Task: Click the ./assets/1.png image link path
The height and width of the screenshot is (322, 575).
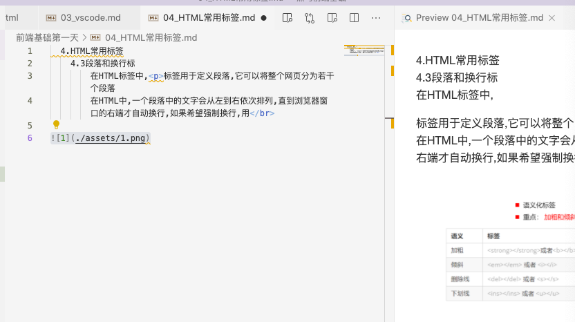Action: 111,138
